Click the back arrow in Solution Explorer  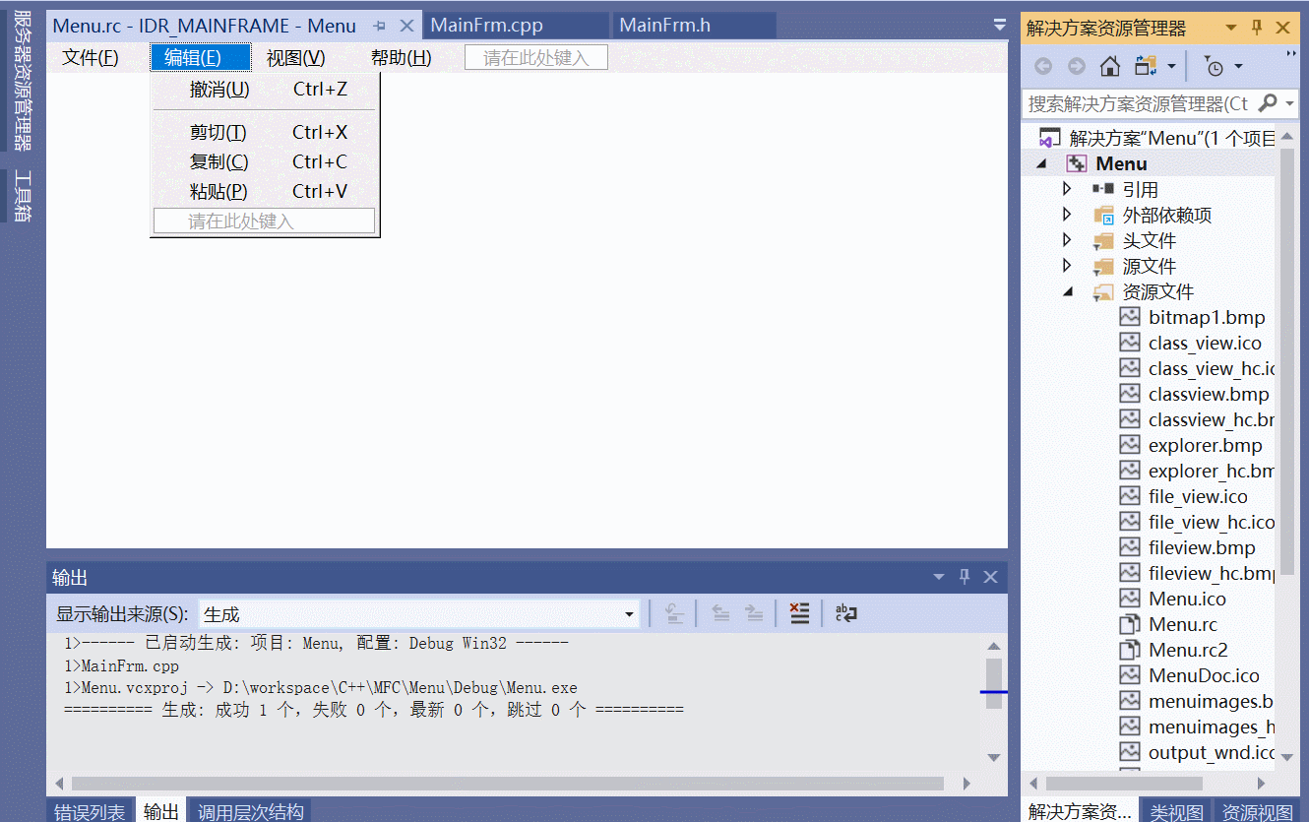[x=1043, y=67]
